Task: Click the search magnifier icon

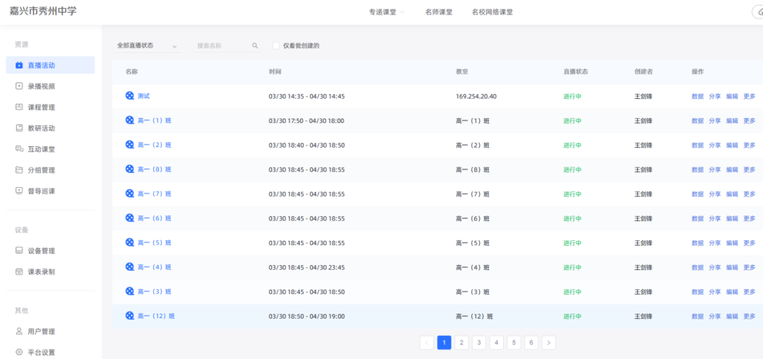Action: [x=255, y=46]
